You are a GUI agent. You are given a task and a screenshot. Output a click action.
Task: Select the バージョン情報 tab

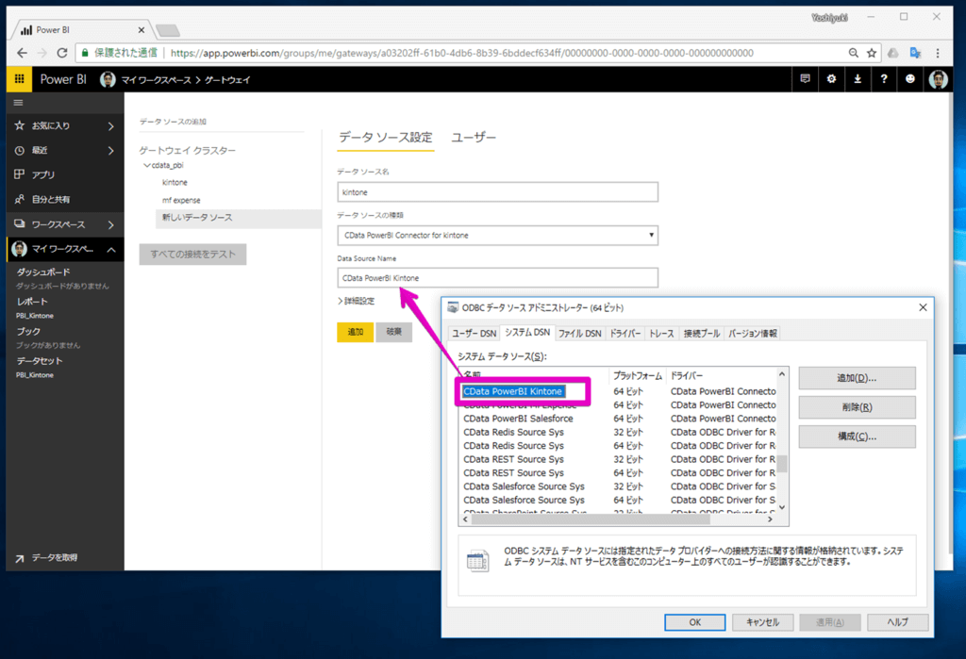coord(752,333)
